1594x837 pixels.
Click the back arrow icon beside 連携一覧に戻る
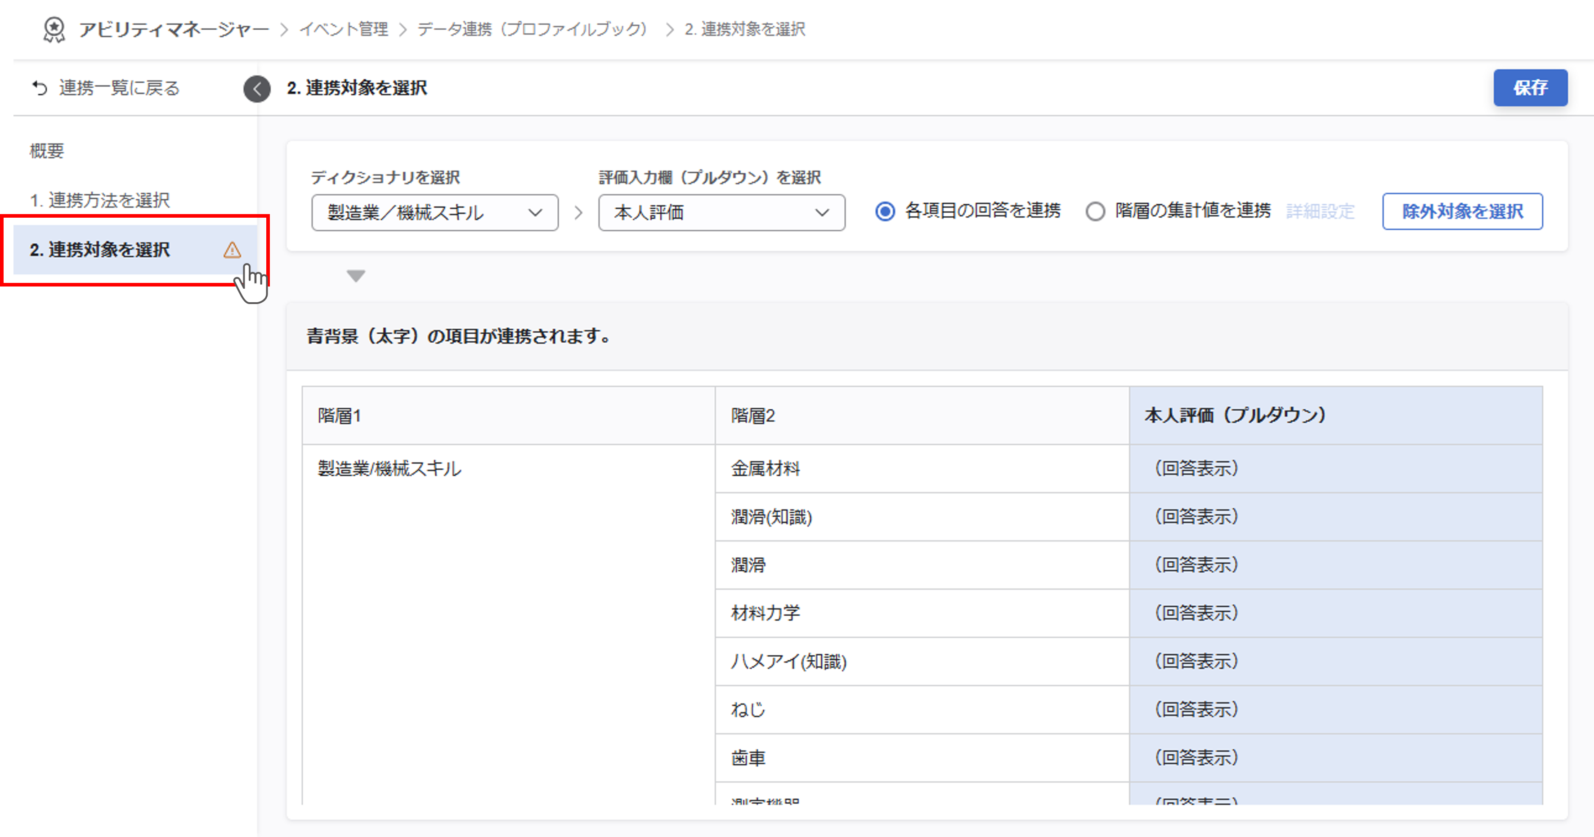click(40, 88)
